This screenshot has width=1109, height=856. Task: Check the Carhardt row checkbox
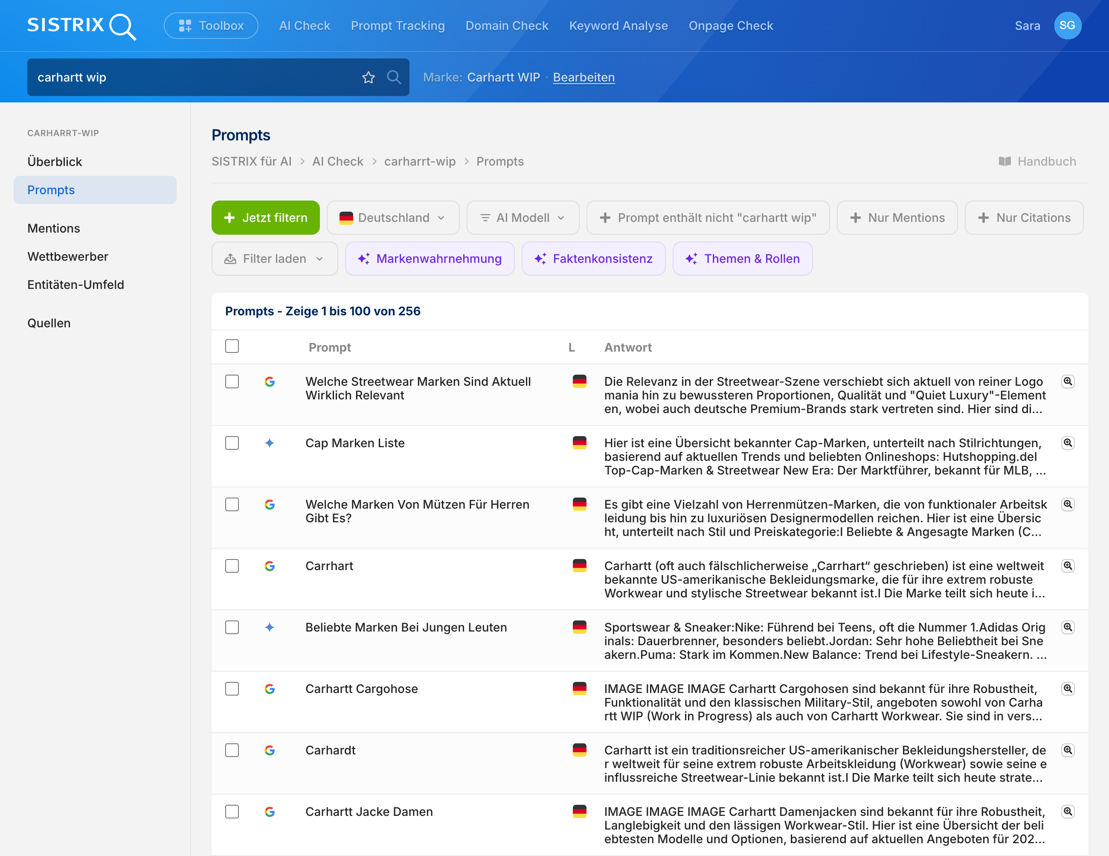pyautogui.click(x=232, y=750)
